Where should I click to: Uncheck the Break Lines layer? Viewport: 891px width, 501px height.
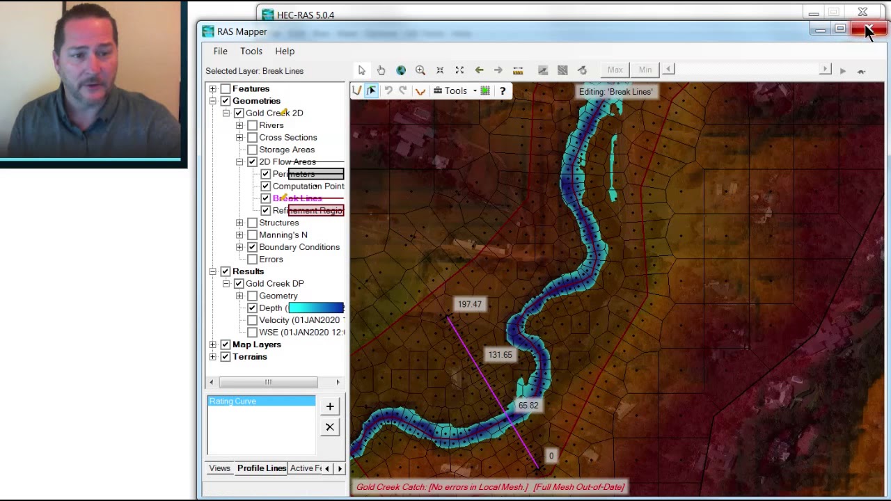[266, 198]
